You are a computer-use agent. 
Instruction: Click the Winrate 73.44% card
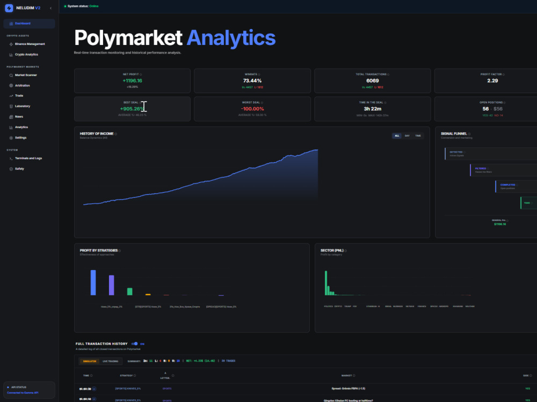[252, 81]
